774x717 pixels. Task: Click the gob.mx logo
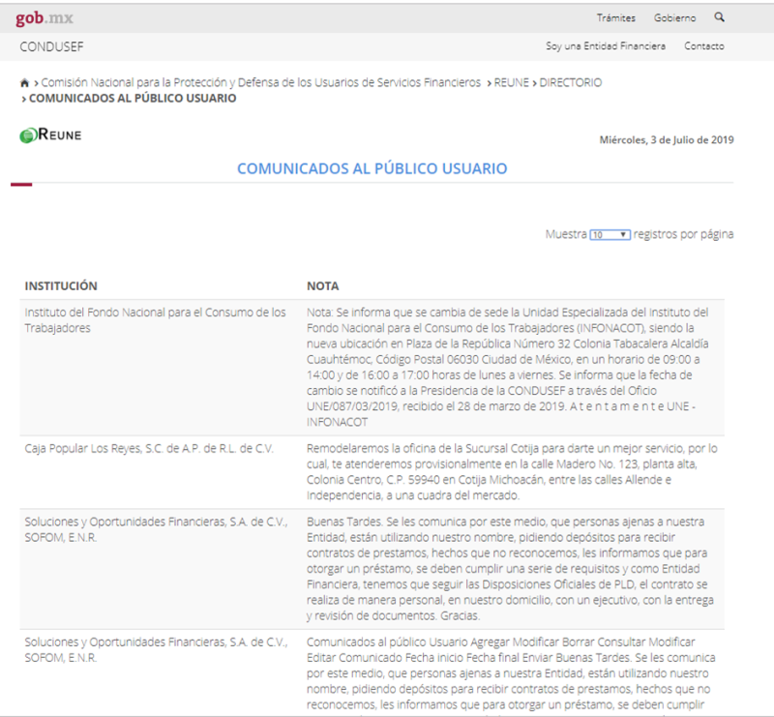pos(45,18)
